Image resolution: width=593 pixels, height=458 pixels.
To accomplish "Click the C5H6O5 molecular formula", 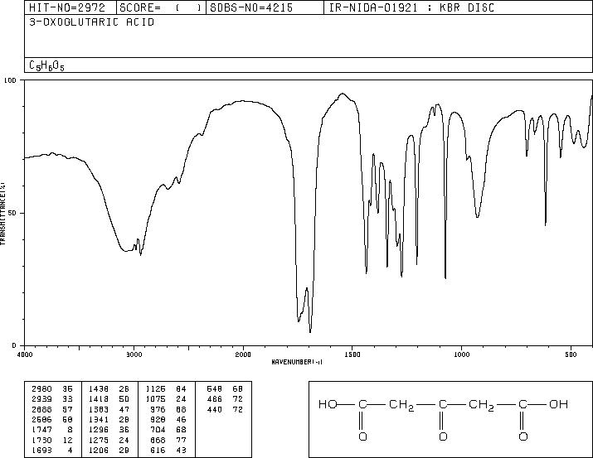I will point(46,65).
